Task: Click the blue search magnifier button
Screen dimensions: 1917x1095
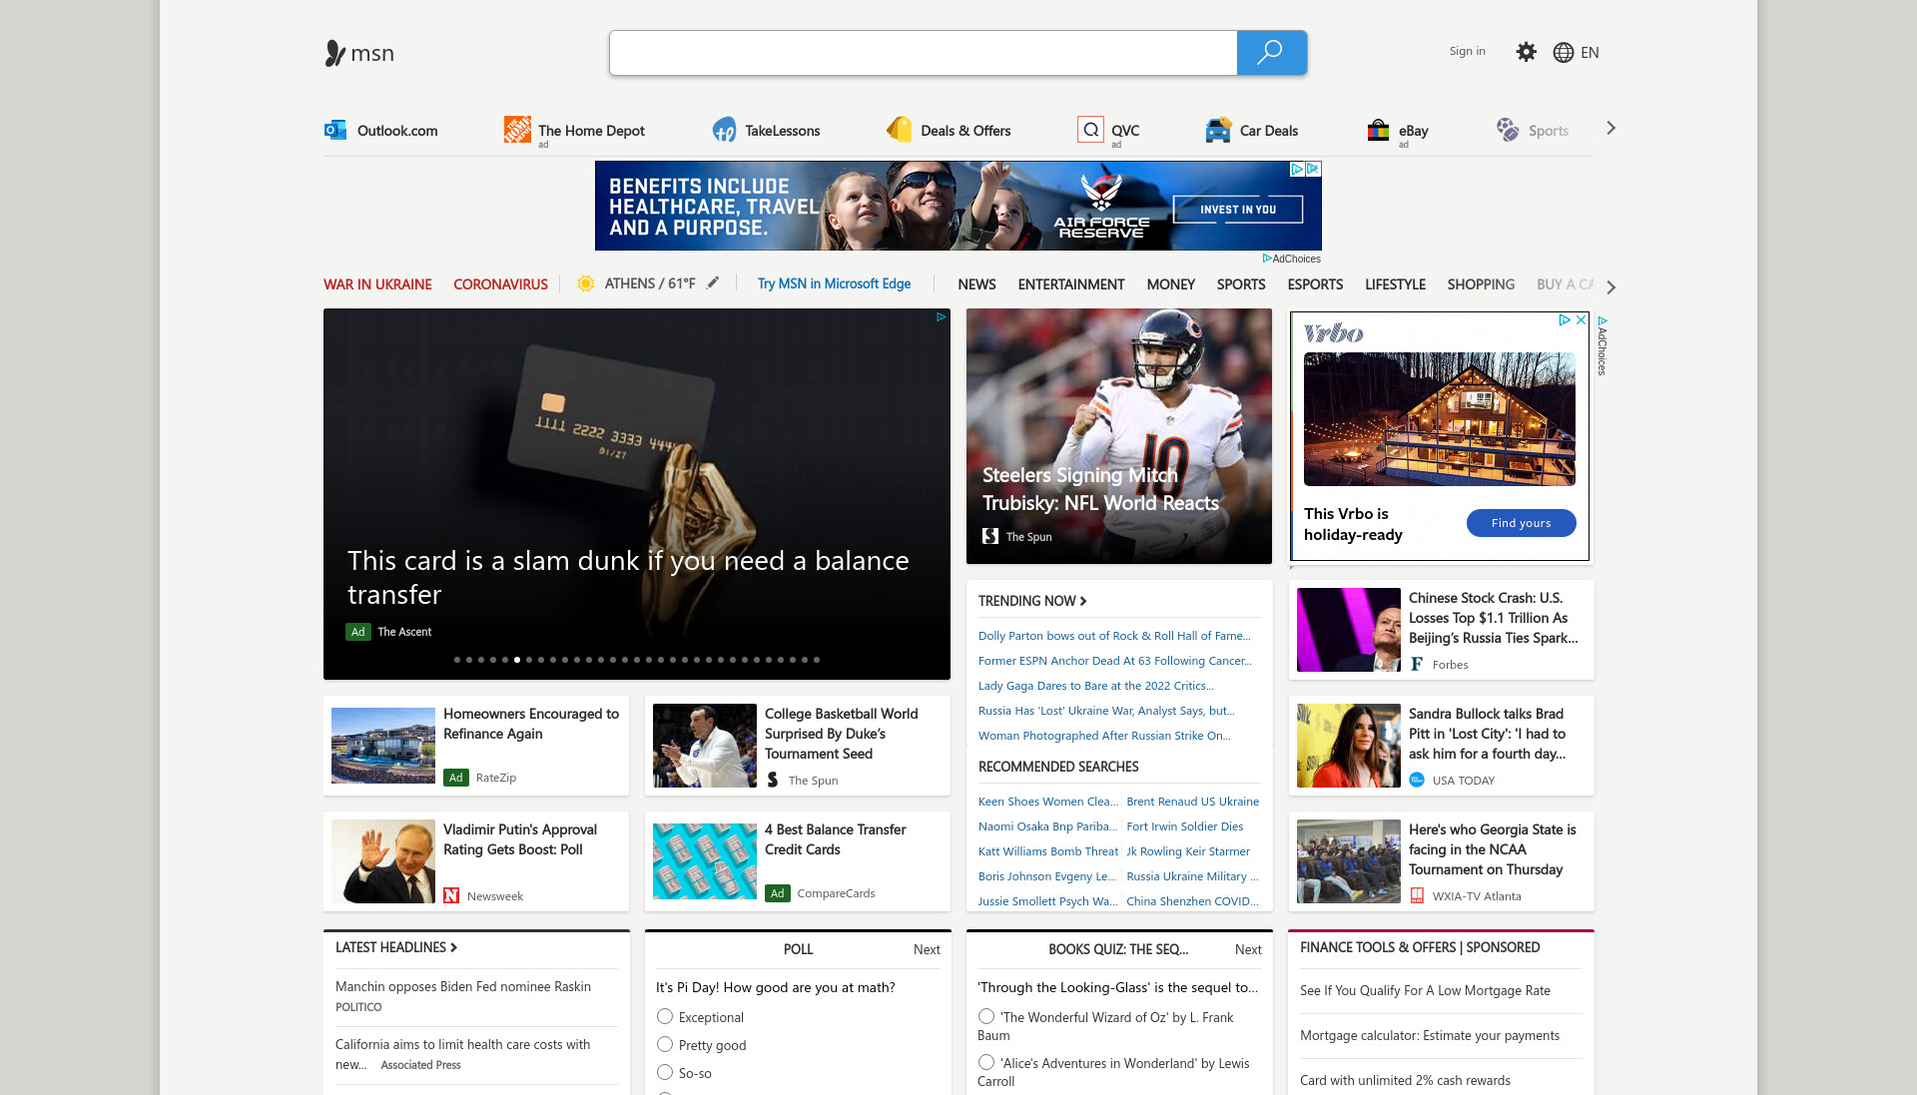Action: tap(1271, 53)
